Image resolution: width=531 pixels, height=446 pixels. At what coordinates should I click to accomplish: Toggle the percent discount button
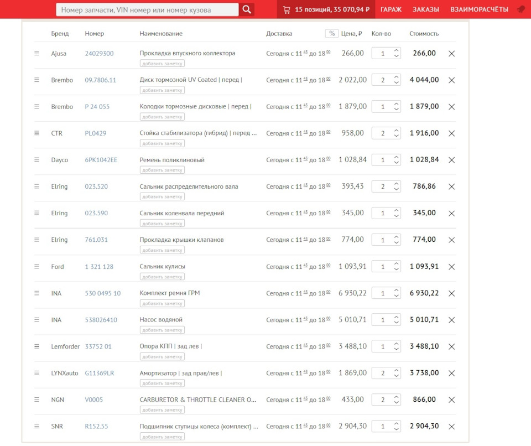pos(331,34)
